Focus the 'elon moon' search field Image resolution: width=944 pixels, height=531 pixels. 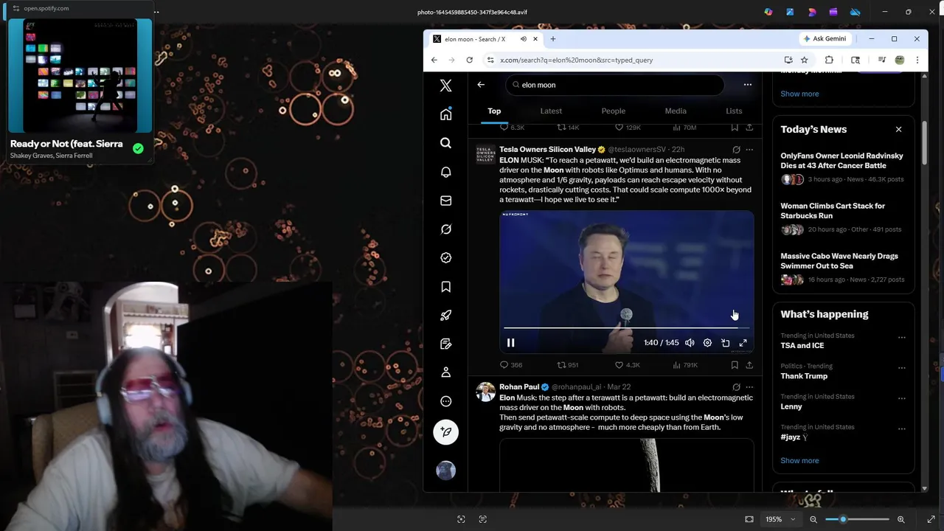tap(615, 85)
